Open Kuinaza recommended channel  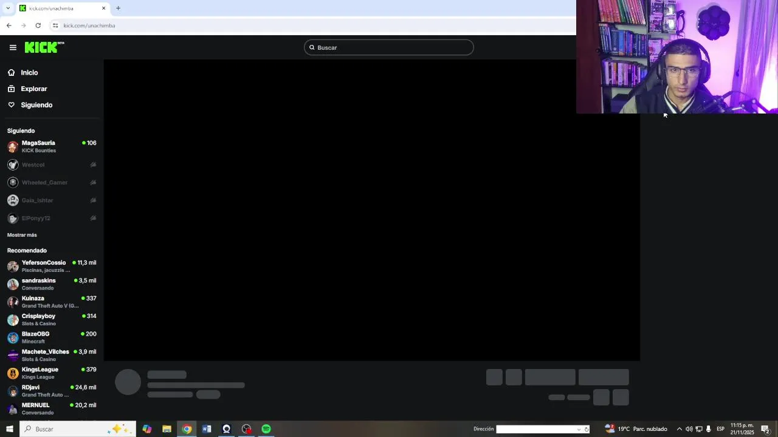52,302
